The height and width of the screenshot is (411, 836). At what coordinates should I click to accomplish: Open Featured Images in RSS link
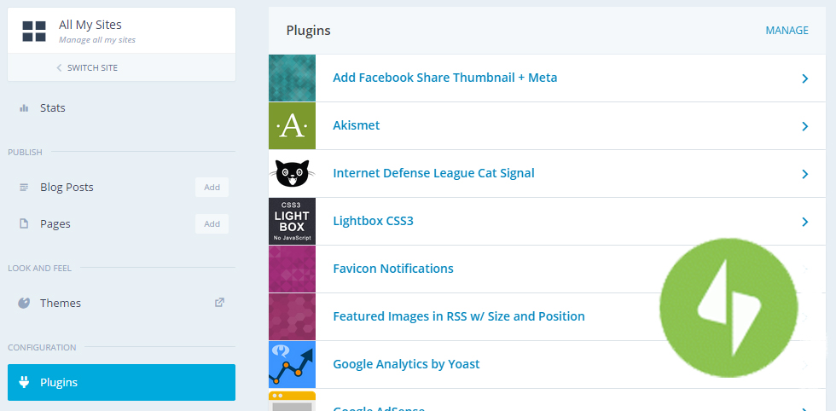click(x=459, y=316)
